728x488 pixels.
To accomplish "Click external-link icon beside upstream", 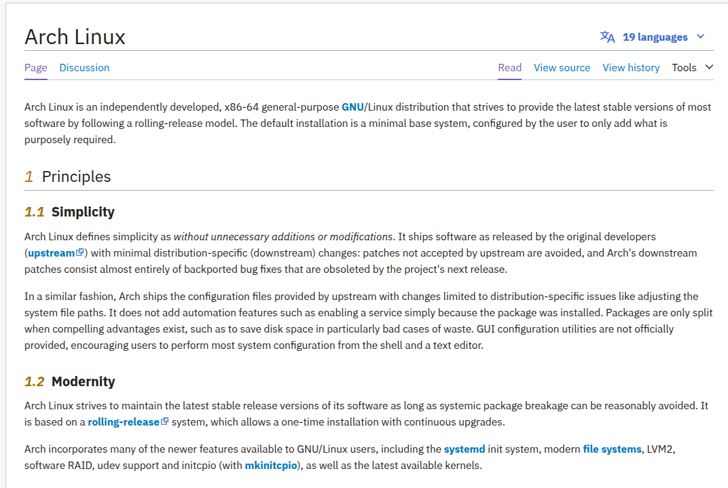I will tap(80, 252).
